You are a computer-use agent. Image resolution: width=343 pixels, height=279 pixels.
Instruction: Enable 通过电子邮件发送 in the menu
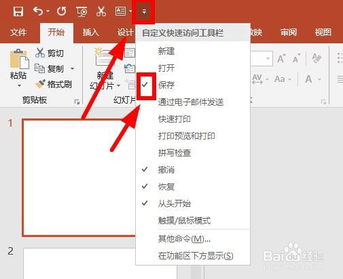tap(193, 102)
